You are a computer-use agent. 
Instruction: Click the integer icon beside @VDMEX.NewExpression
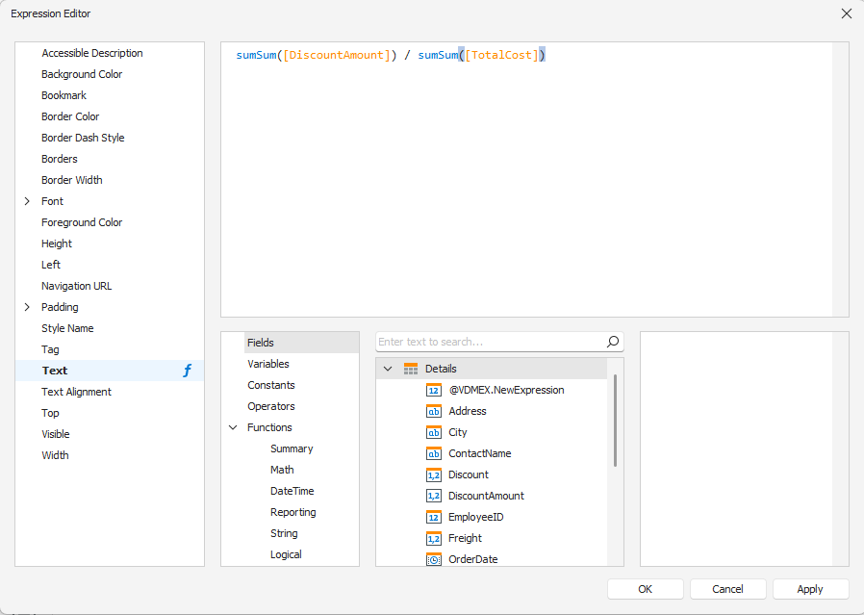[434, 390]
